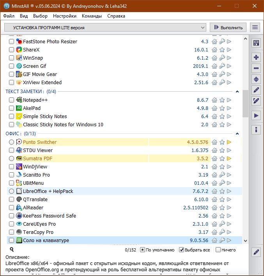Click the play icon for AkelPad
Screen dimensions: 264x276
coord(229,108)
